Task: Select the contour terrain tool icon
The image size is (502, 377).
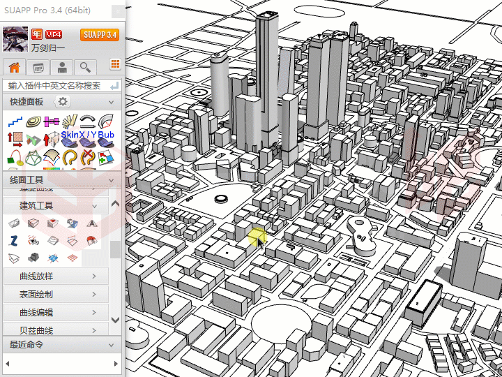Action: 33,121
